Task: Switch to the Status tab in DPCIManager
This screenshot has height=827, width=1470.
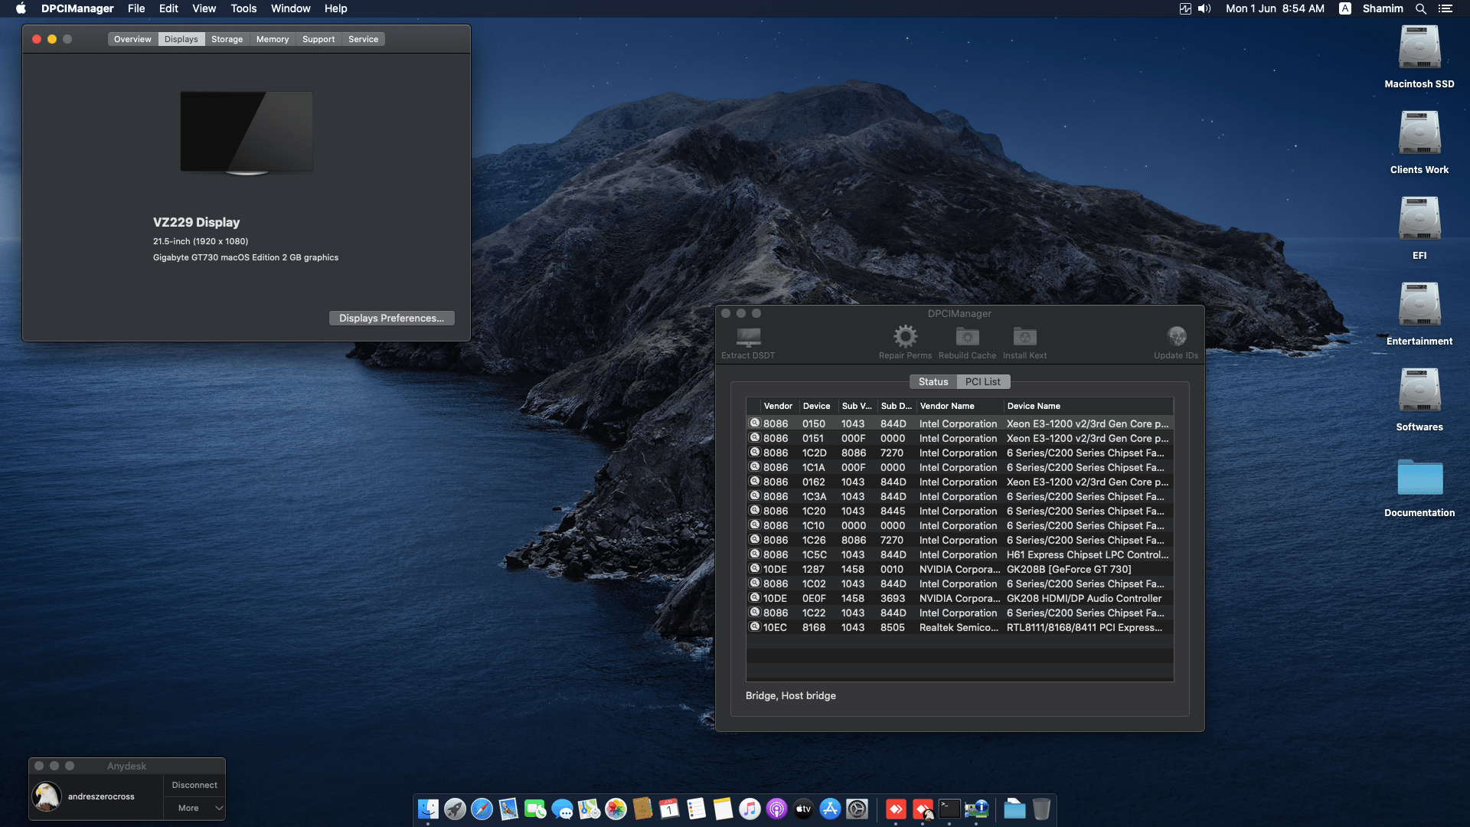Action: [x=933, y=381]
